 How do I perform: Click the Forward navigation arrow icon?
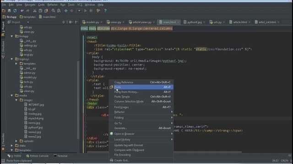point(71,10)
